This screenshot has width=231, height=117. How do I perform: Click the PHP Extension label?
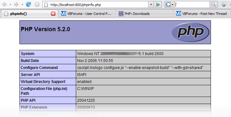[34, 107]
